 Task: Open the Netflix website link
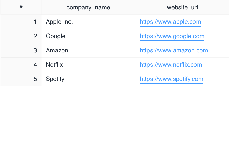[x=171, y=65]
